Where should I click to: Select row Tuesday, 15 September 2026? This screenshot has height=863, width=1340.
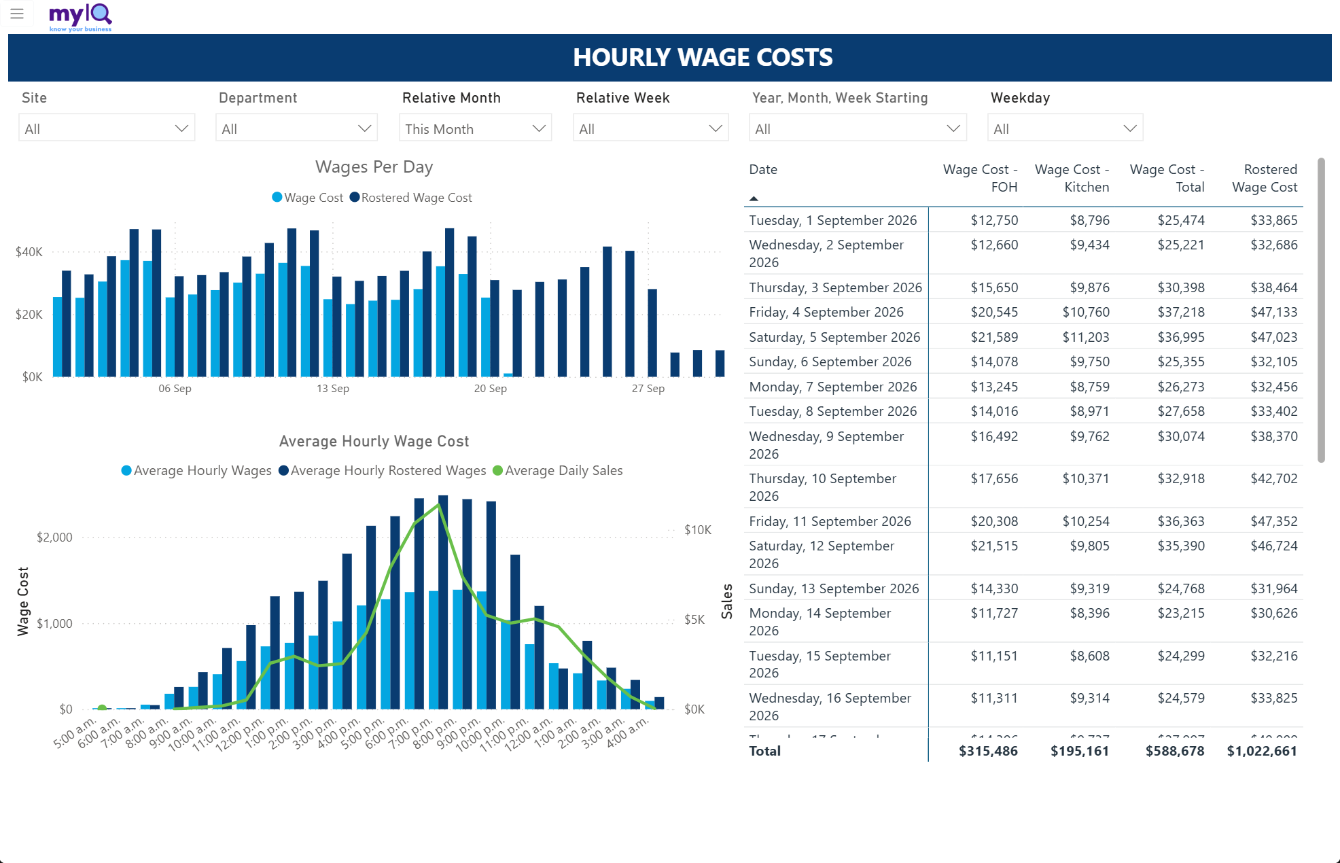point(1023,664)
